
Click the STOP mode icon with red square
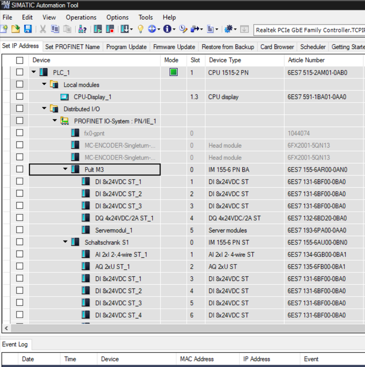click(x=110, y=29)
